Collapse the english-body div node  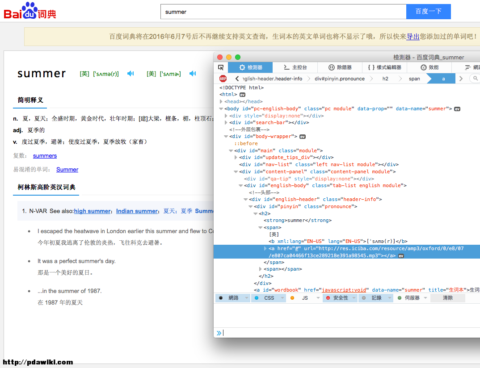[240, 186]
